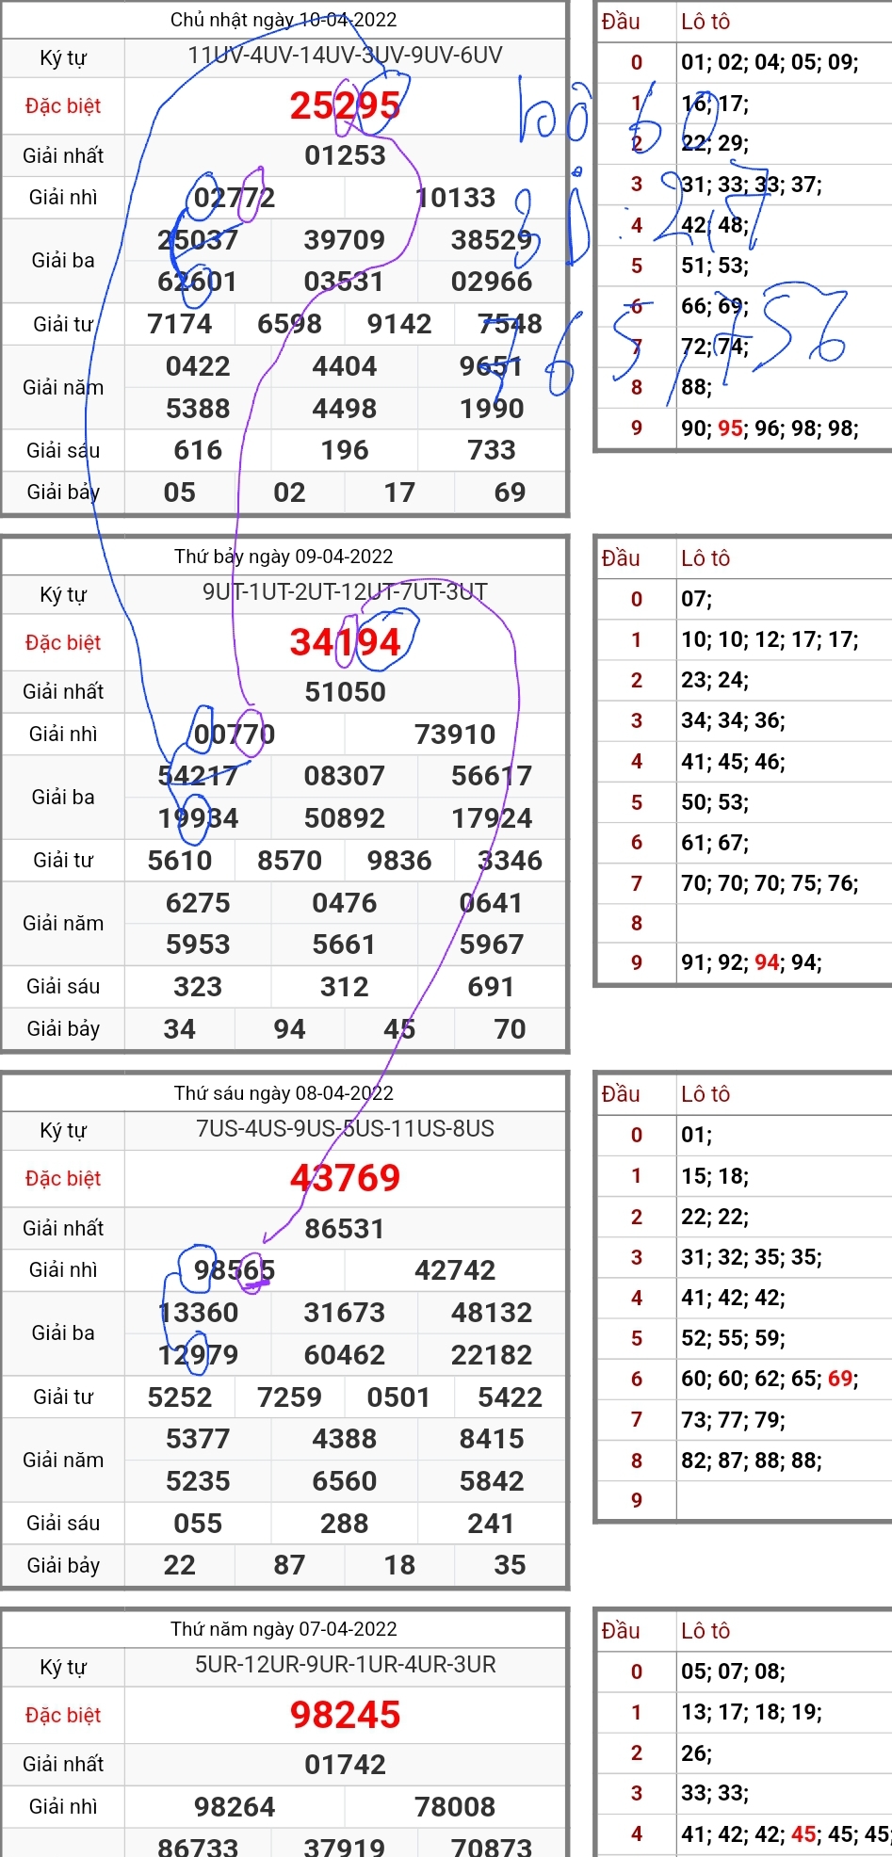Click Giải ba number 02966
This screenshot has height=1857, width=892.
(x=492, y=282)
